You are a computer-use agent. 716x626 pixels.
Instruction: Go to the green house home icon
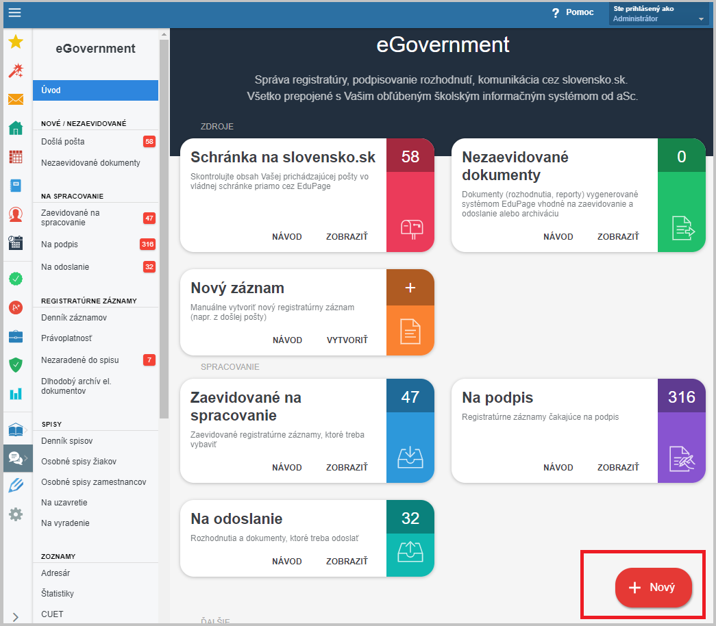tap(16, 128)
